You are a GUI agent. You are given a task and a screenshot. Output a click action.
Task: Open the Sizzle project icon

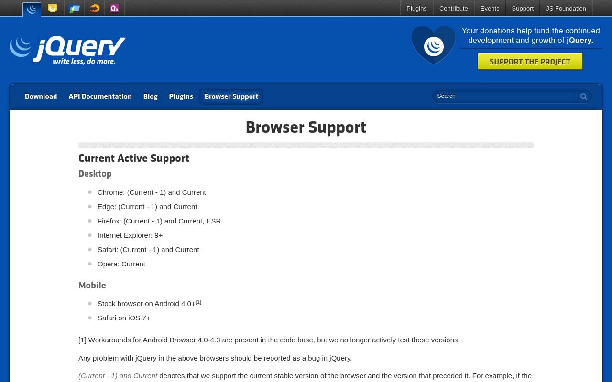[x=94, y=8]
